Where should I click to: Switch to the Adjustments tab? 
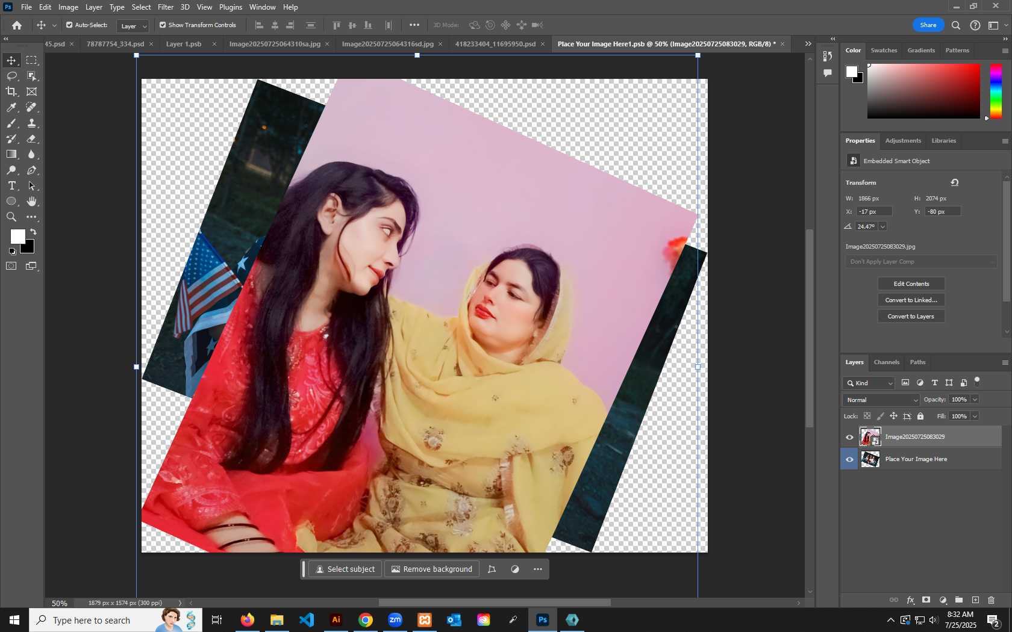tap(903, 141)
